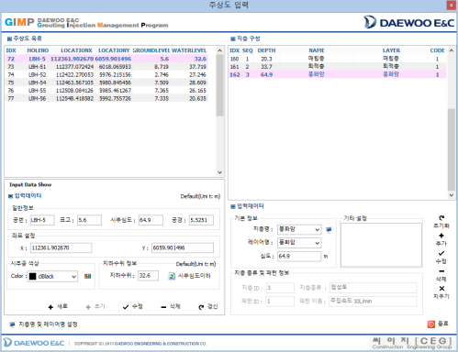Select stratum row with depth 33.7
Image resolution: width=458 pixels, height=352 pixels.
(x=338, y=67)
